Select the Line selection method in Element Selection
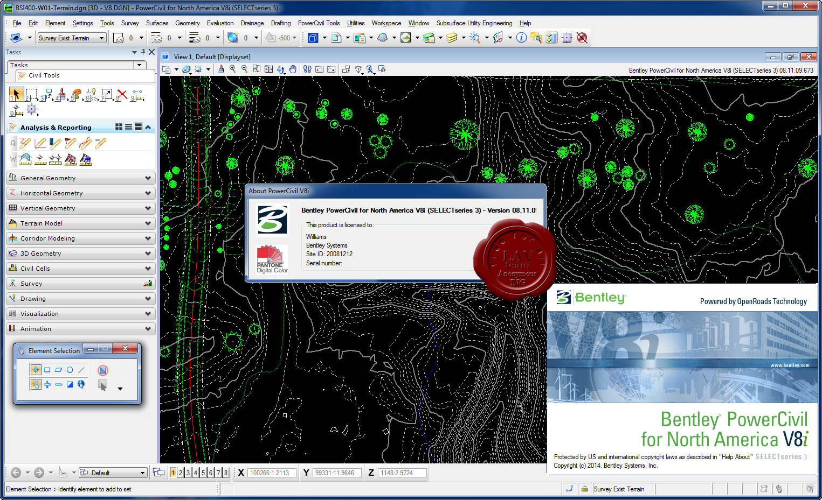This screenshot has height=500, width=822. pyautogui.click(x=81, y=370)
